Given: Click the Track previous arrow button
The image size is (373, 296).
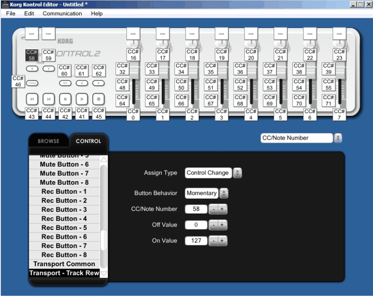Looking at the screenshot, I should 32,68.
